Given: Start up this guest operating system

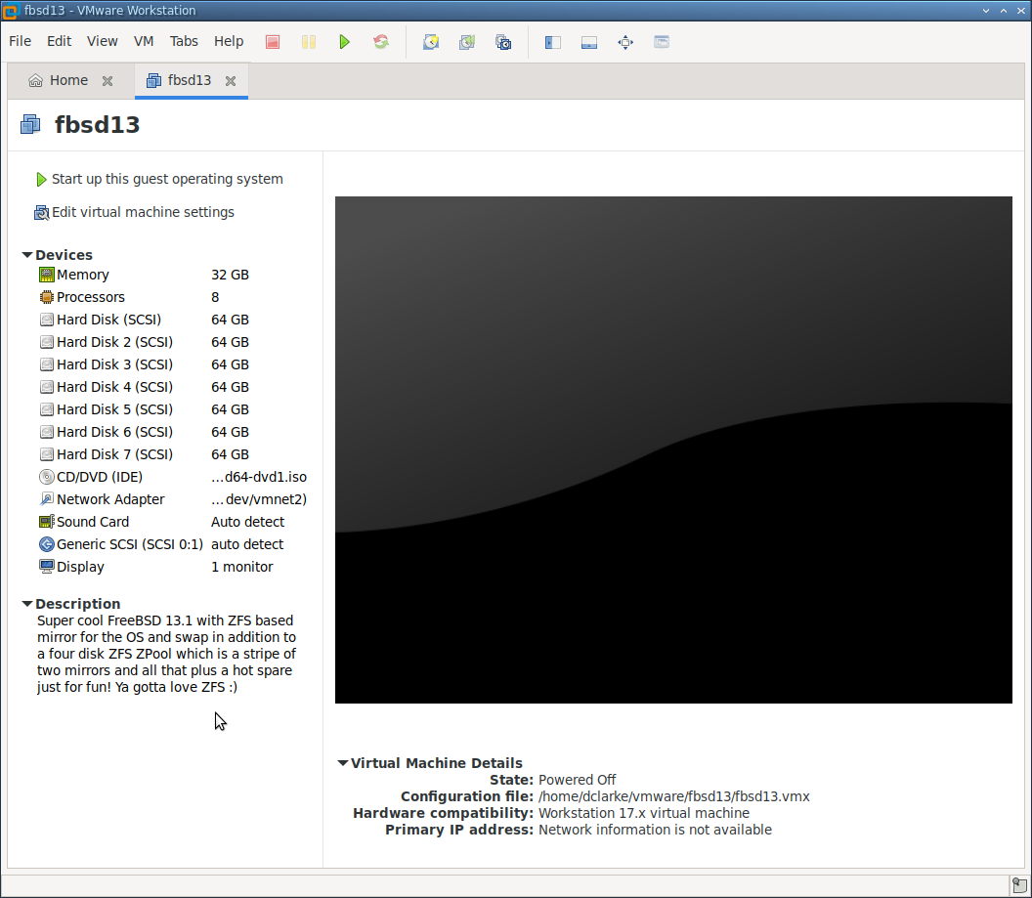Looking at the screenshot, I should pos(159,179).
